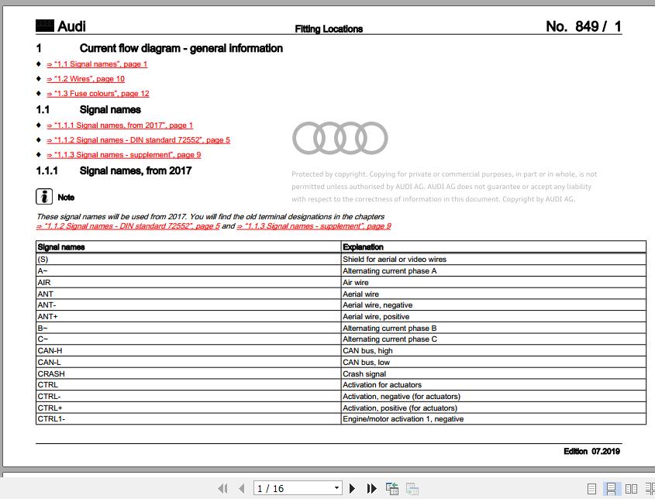
Task: Go to the next page
Action: point(352,488)
